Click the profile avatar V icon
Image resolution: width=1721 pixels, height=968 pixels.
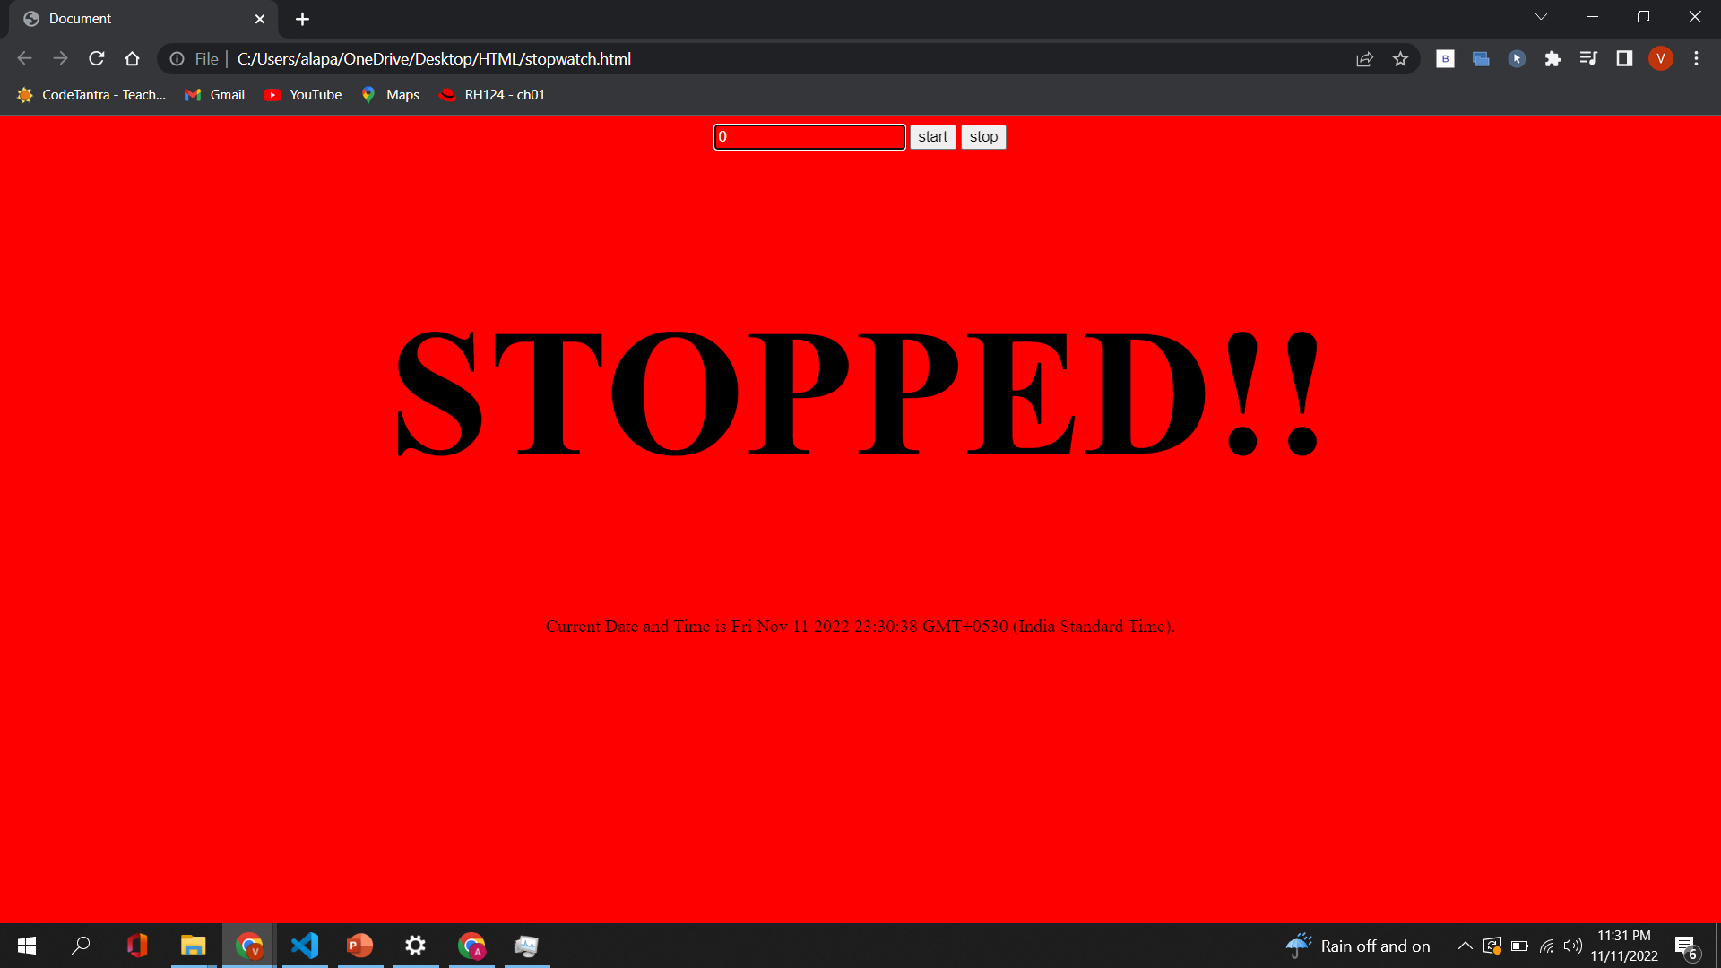(x=1660, y=59)
